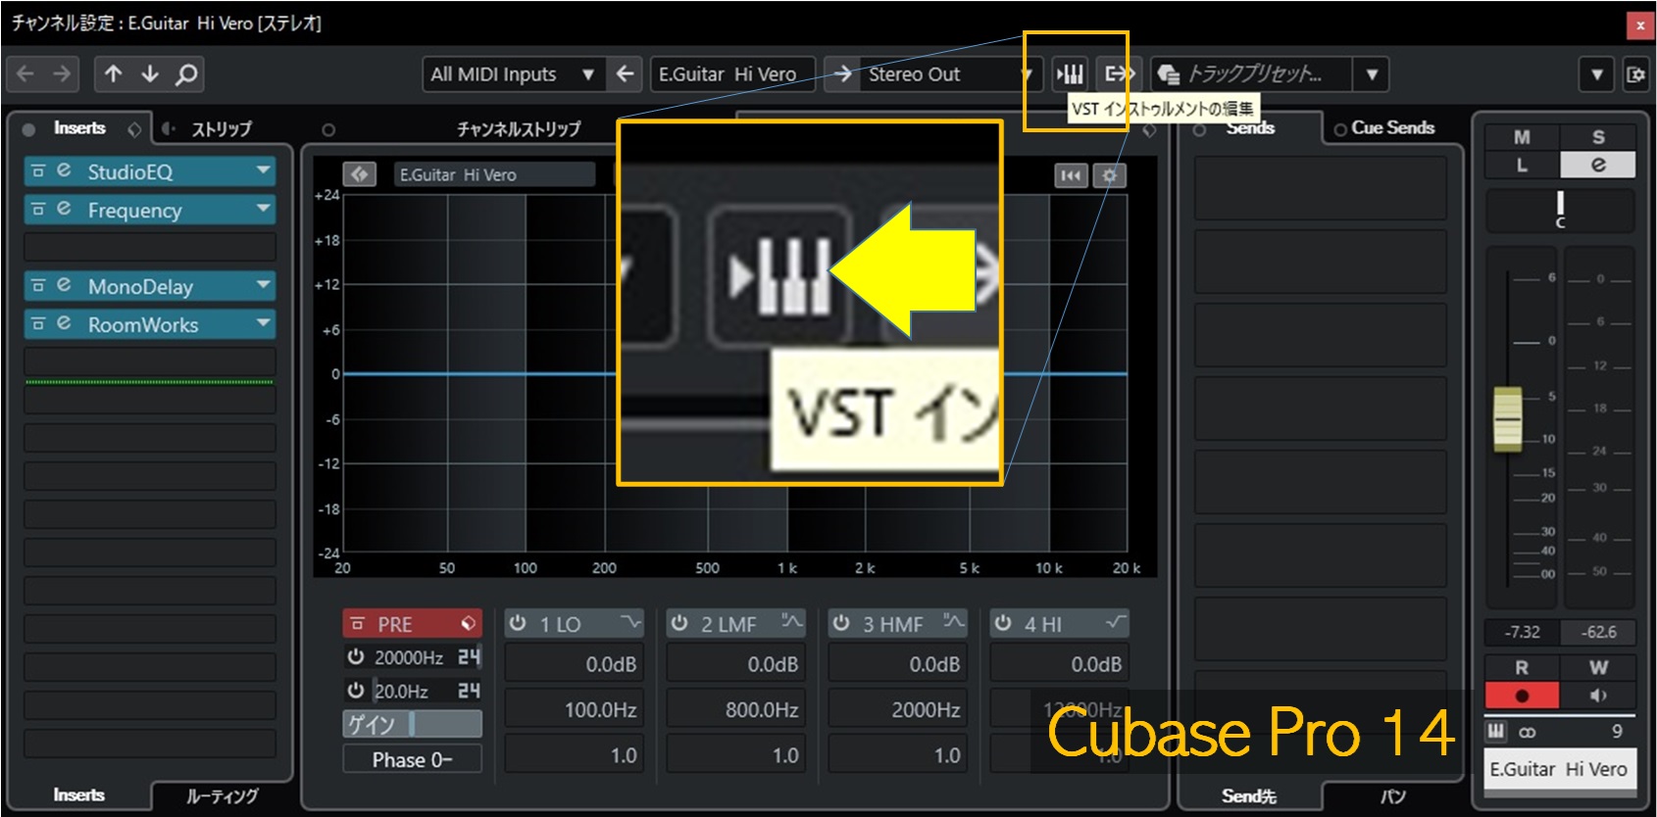Screen dimensions: 1657x817
Task: Click the MIDI keyboard icon in the fader section
Action: pyautogui.click(x=1496, y=731)
